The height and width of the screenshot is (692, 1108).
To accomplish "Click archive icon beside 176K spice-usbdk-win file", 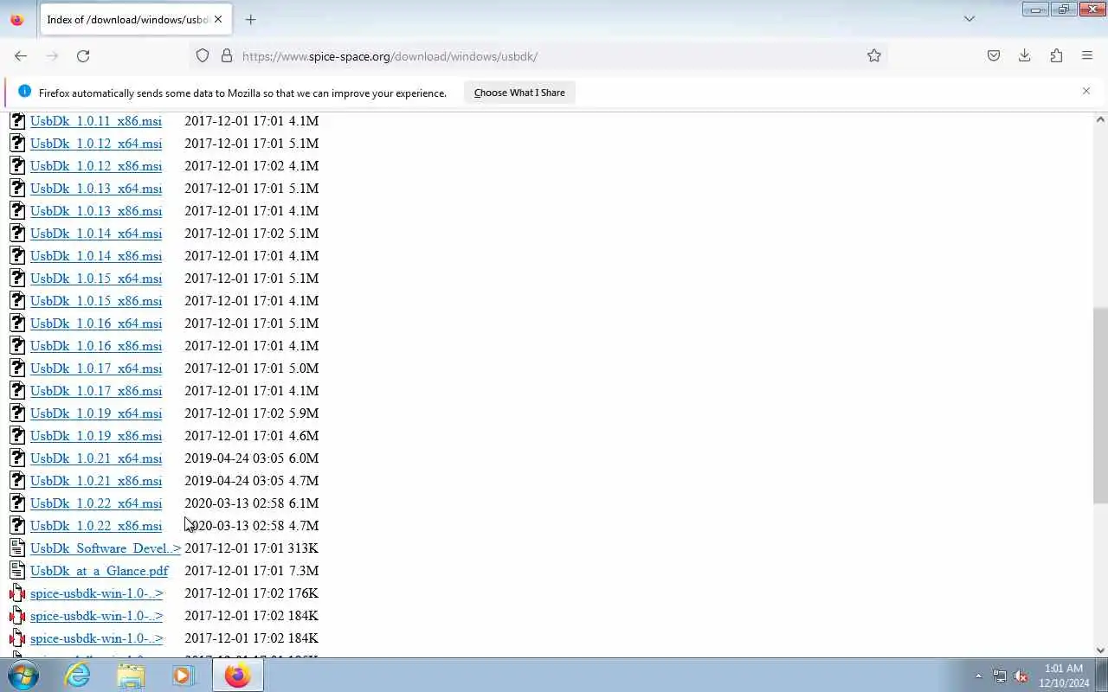I will point(17,593).
